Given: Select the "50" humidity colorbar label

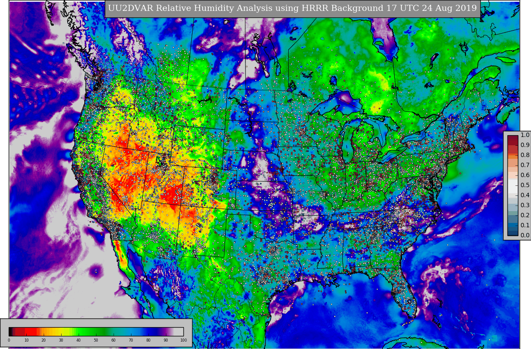Looking at the screenshot, I should coord(96,340).
